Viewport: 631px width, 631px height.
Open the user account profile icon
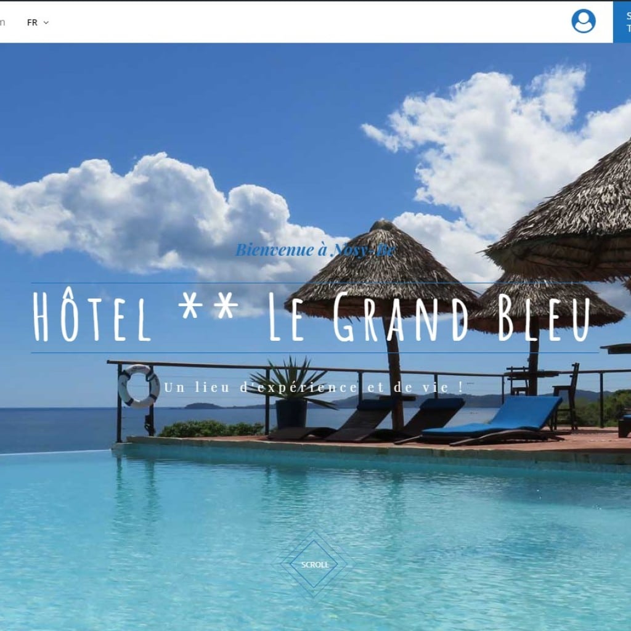(x=583, y=21)
